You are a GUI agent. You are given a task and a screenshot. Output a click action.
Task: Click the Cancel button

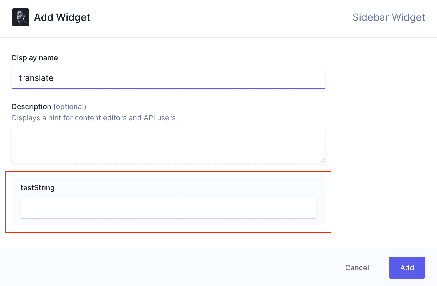click(x=357, y=267)
